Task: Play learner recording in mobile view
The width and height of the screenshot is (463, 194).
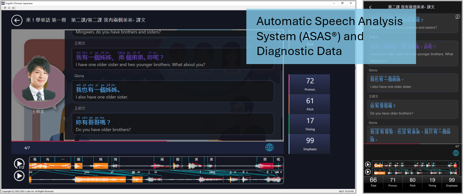Action: [x=368, y=172]
